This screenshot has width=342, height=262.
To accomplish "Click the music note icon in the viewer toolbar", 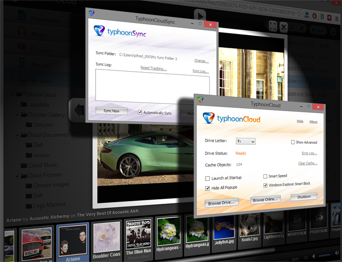I will pyautogui.click(x=292, y=27).
